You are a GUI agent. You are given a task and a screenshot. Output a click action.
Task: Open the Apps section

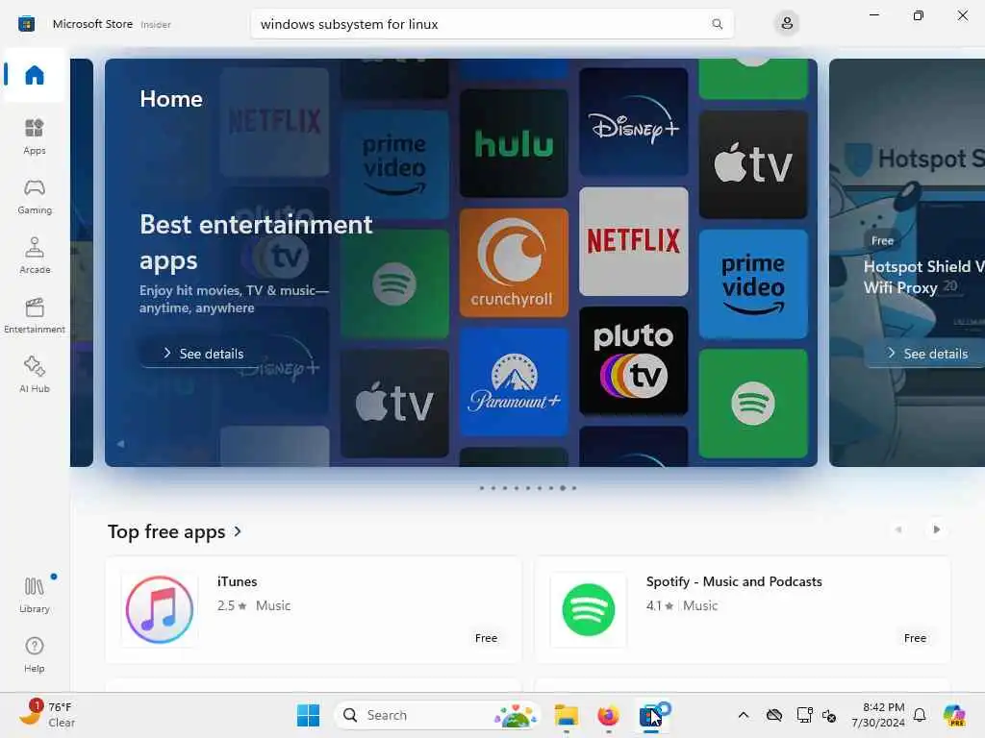click(x=34, y=136)
